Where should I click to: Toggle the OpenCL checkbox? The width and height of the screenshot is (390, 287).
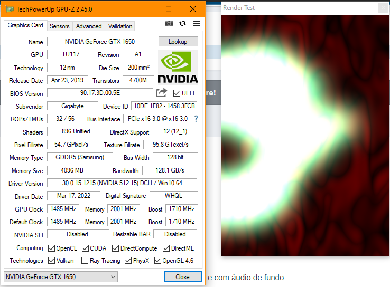click(51, 248)
